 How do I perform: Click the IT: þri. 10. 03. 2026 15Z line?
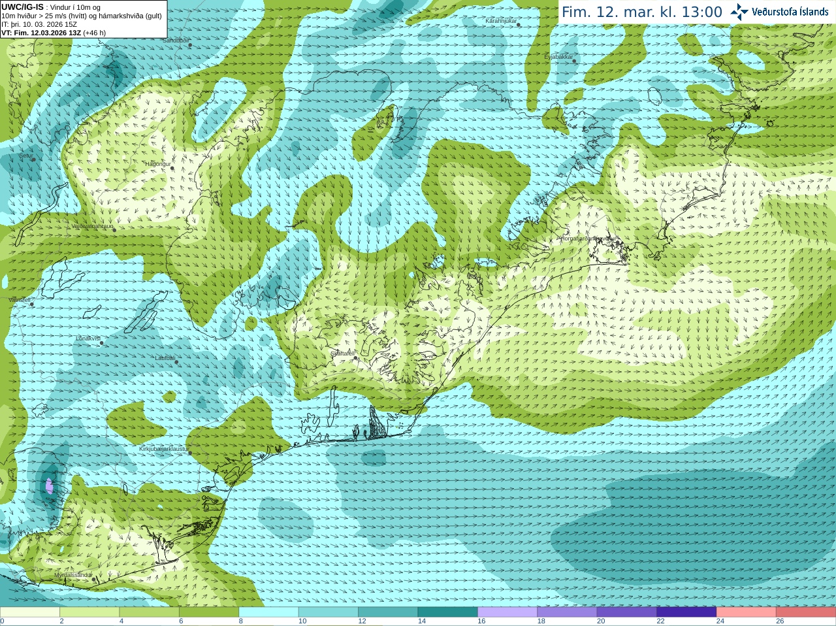click(39, 24)
